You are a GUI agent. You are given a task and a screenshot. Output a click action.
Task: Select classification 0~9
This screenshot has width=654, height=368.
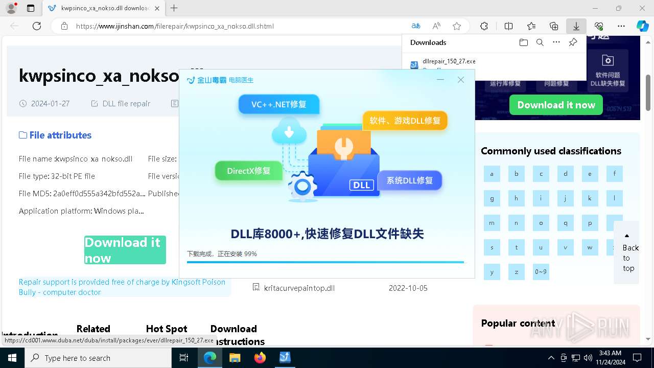click(x=541, y=272)
